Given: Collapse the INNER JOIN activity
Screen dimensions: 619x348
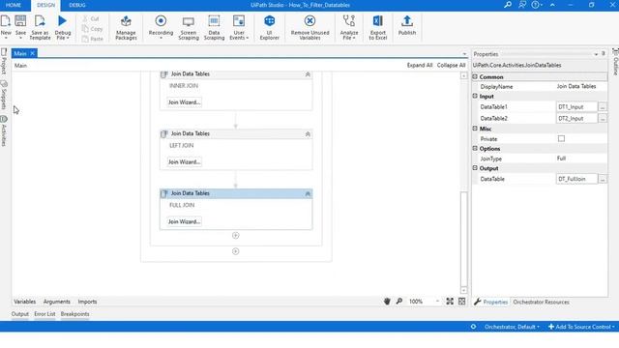Looking at the screenshot, I should [308, 74].
